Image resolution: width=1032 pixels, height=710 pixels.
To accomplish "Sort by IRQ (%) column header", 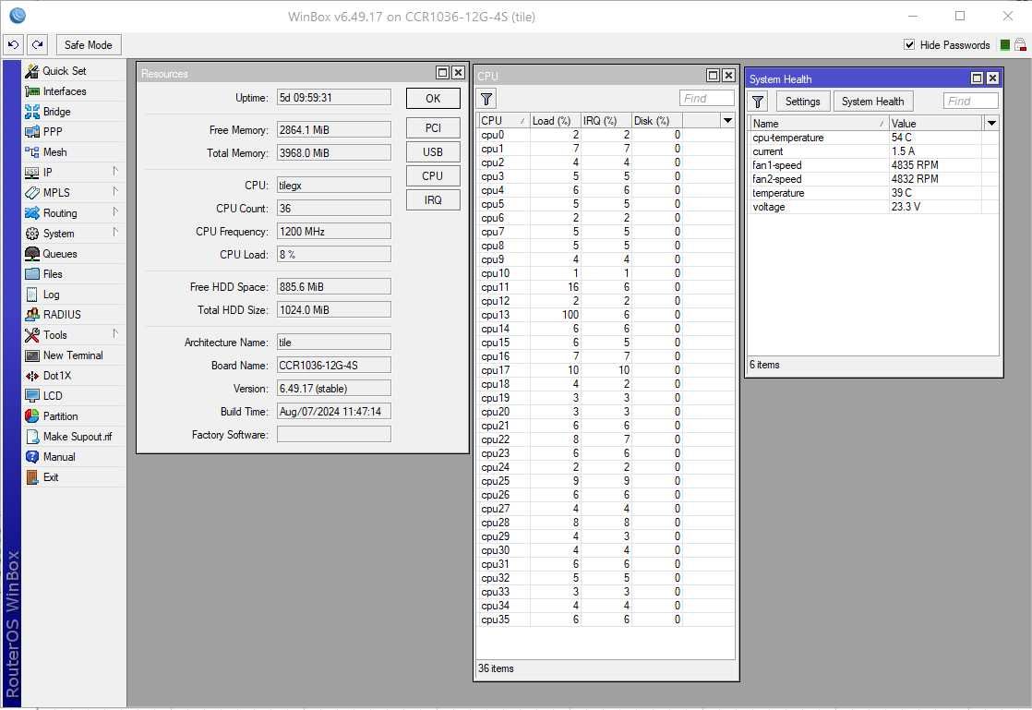I will [x=606, y=120].
